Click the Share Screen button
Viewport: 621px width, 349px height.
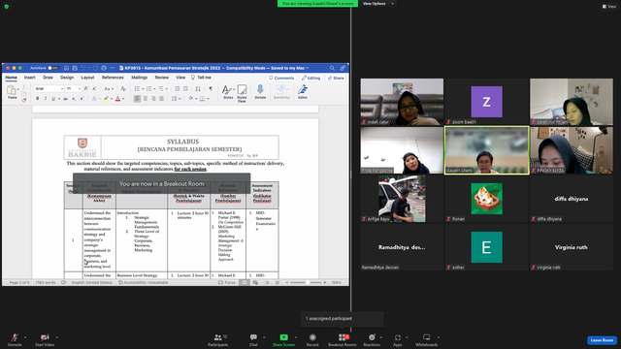pyautogui.click(x=283, y=339)
